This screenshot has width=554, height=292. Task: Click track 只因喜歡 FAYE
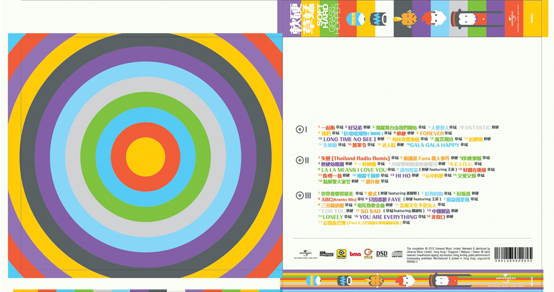[x=385, y=200]
